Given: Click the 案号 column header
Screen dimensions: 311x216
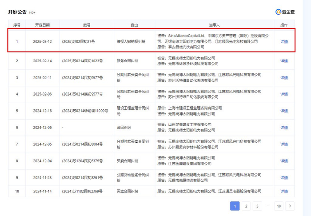Looking at the screenshot, I should click(x=87, y=25).
